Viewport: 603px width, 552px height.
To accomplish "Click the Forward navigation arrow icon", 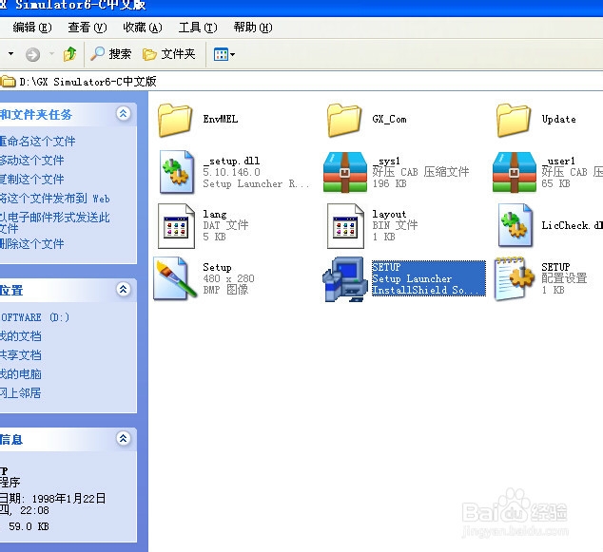I will [32, 54].
